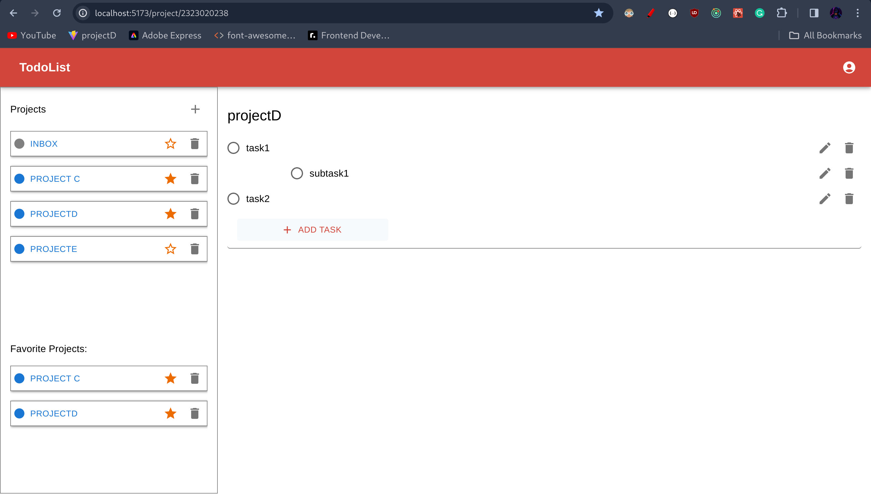Screen dimensions: 871x499
Task: Edit task2 with the pencil icon
Action: pos(825,199)
